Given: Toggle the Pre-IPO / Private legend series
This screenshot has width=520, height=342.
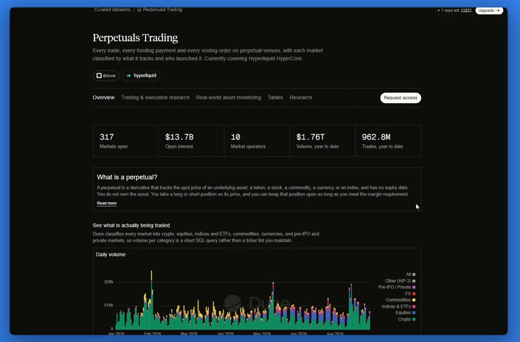Looking at the screenshot, I should click(x=397, y=287).
